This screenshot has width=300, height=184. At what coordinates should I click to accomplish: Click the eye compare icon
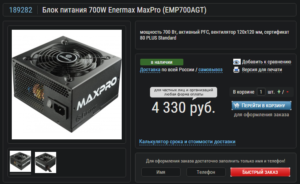click(x=237, y=62)
